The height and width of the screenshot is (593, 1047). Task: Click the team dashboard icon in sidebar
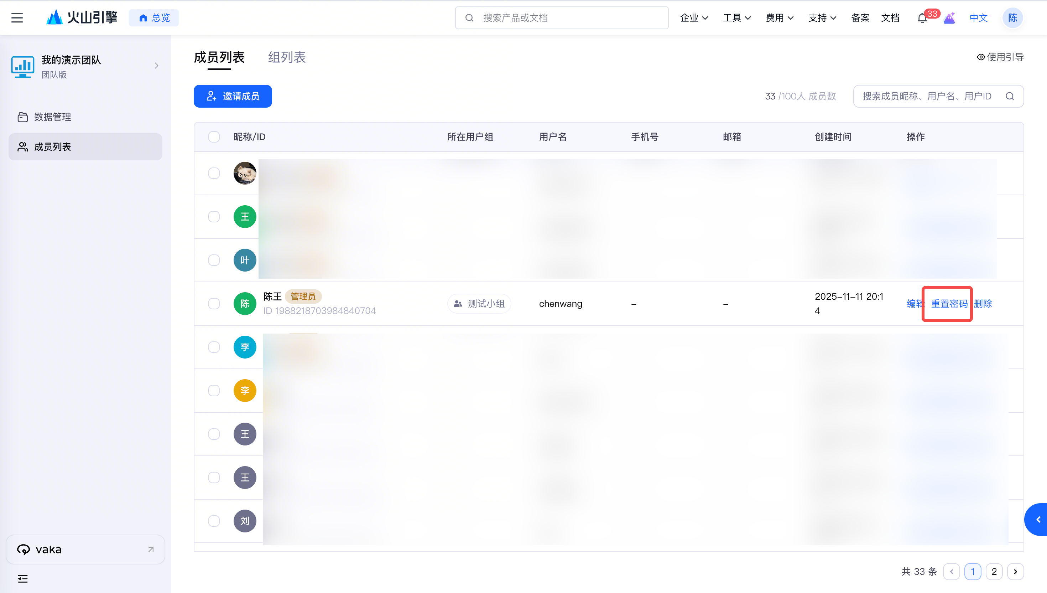click(22, 67)
